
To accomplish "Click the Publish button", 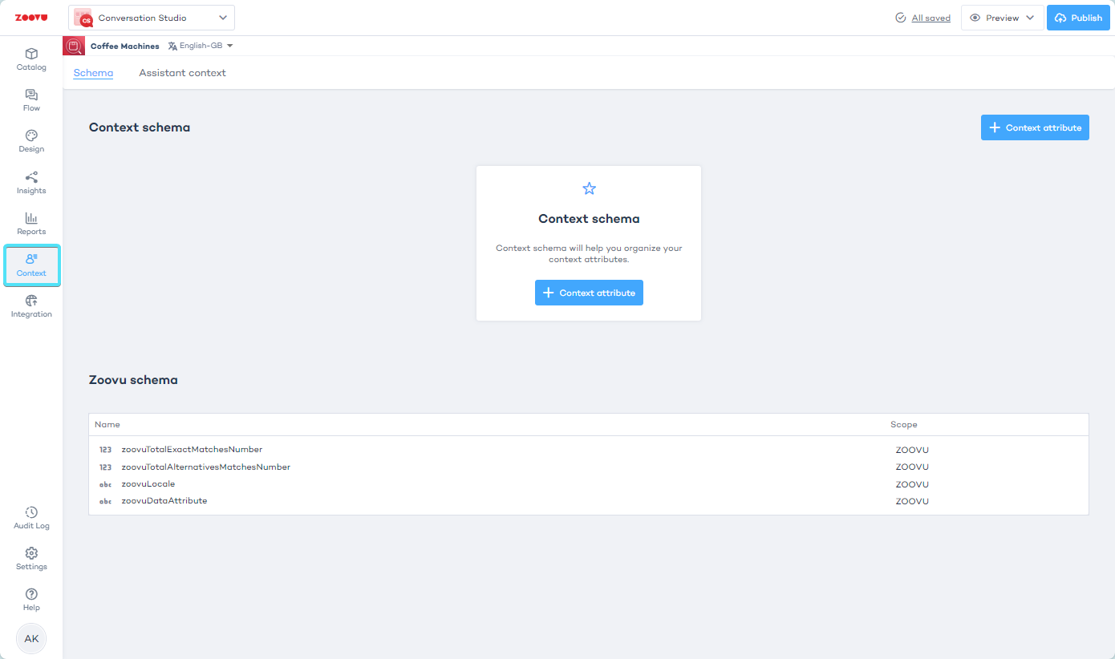I will tap(1078, 18).
